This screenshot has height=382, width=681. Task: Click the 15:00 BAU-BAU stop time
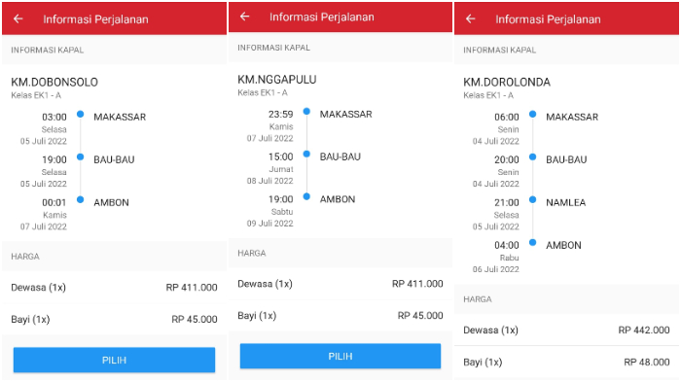(x=280, y=156)
